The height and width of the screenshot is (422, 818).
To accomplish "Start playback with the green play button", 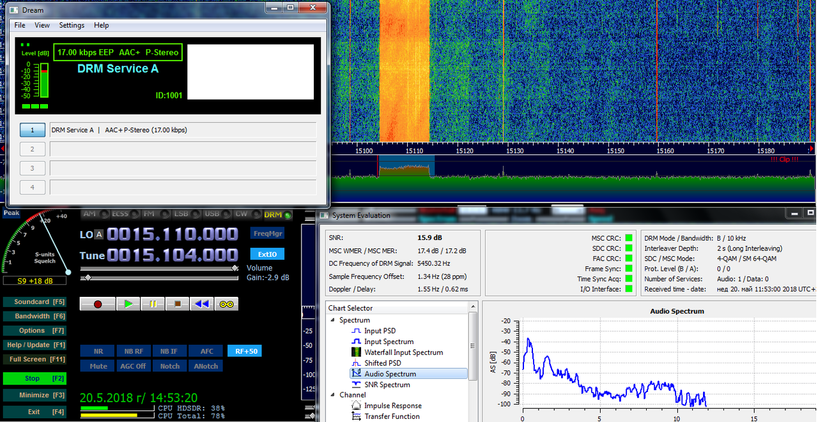I will 128,304.
